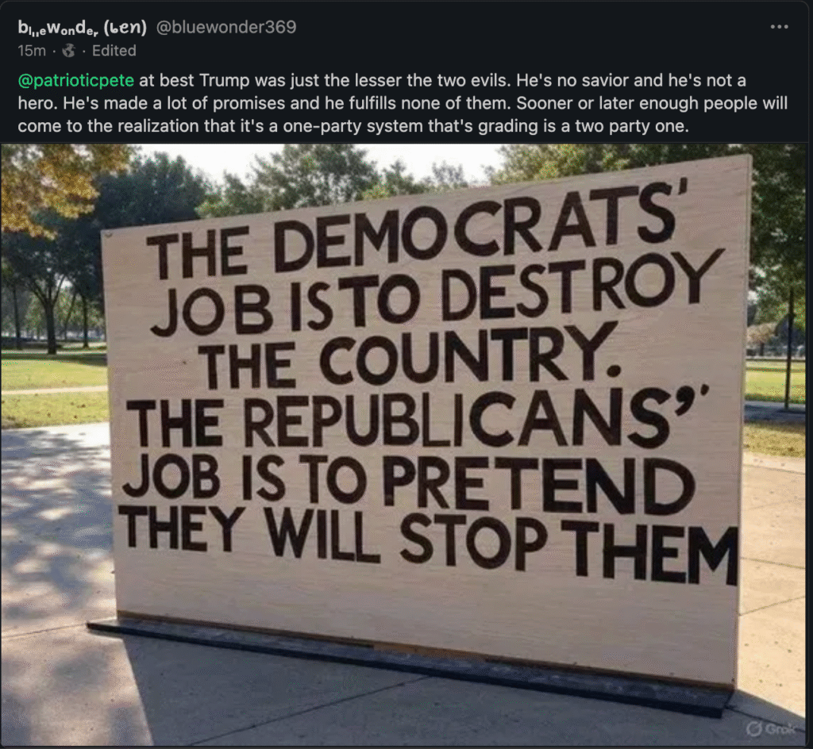Click the post text line about one-party system

(353, 126)
